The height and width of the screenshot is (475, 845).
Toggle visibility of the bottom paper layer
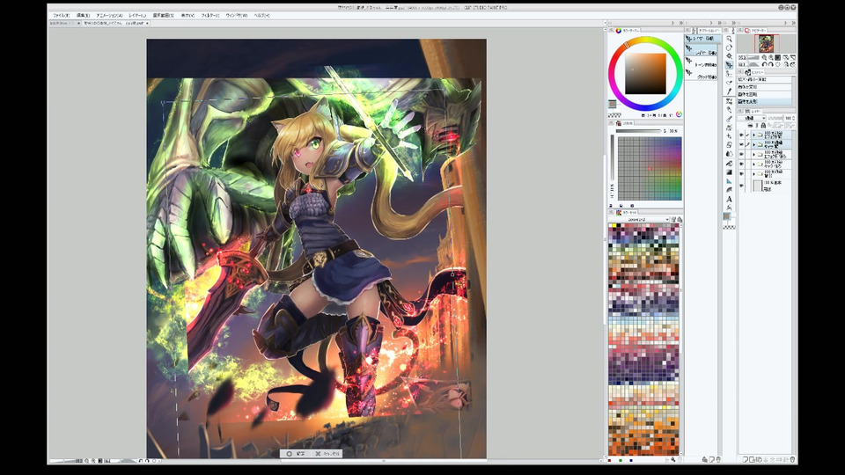click(741, 186)
